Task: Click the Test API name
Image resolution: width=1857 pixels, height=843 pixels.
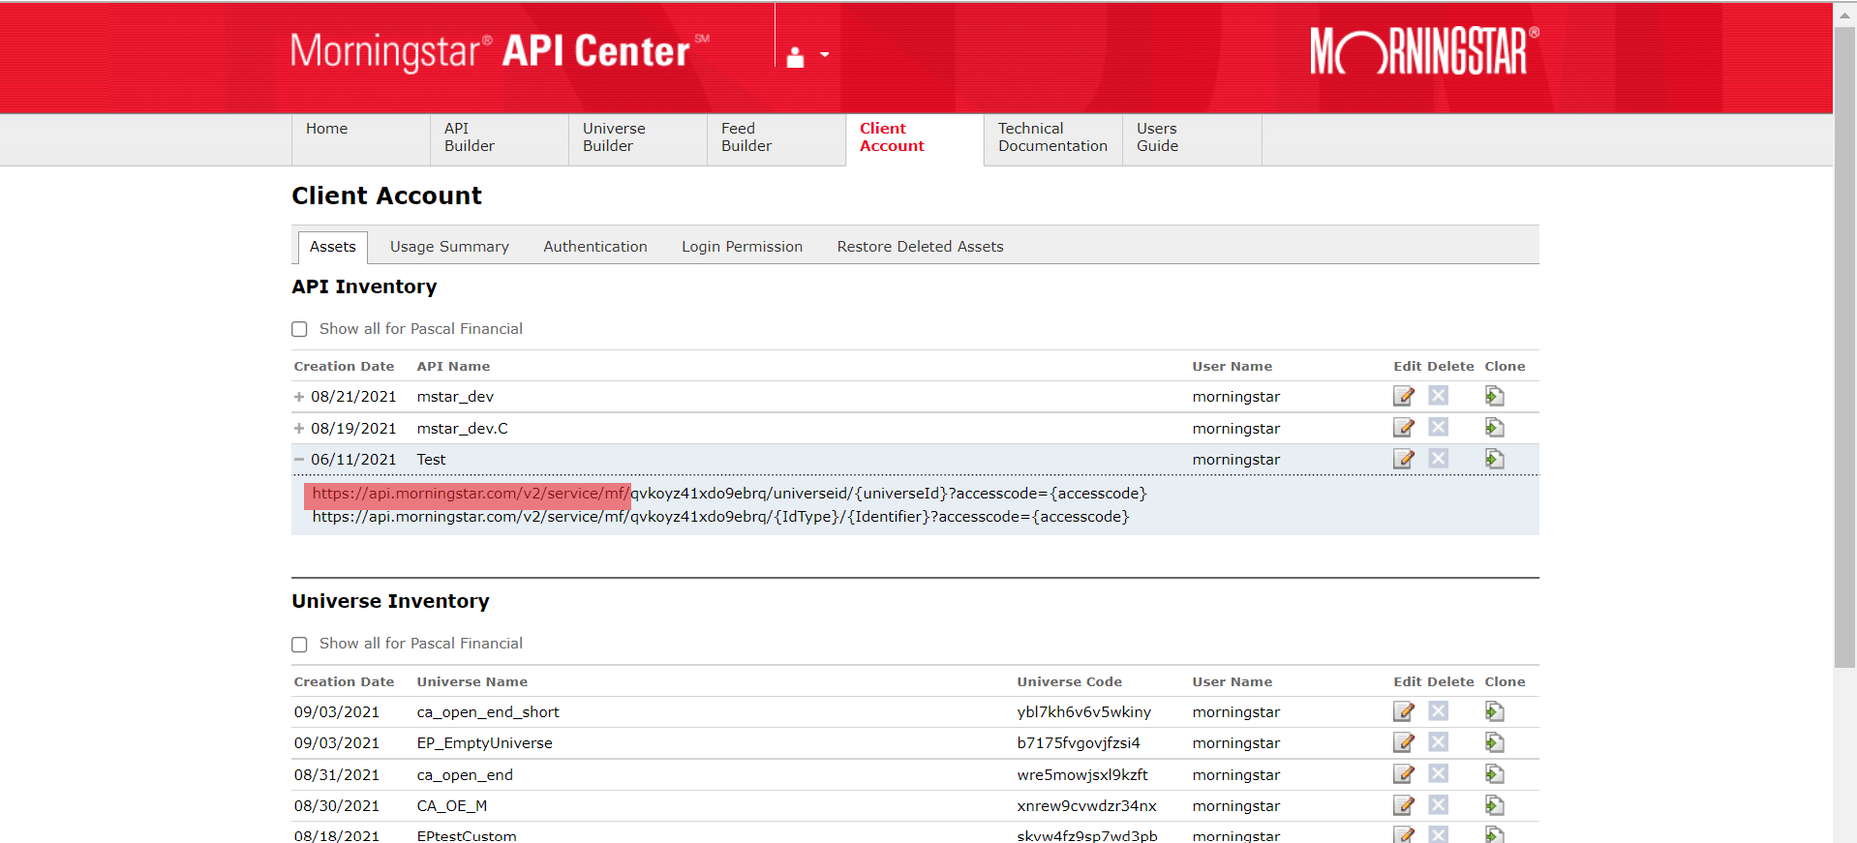Action: [431, 460]
